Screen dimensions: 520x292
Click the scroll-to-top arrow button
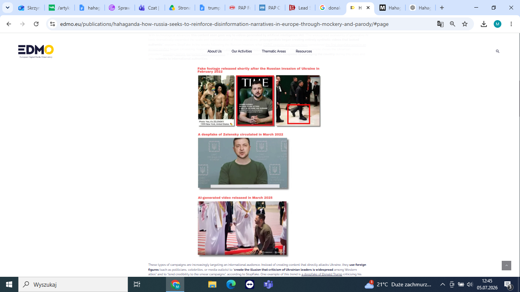click(x=506, y=265)
